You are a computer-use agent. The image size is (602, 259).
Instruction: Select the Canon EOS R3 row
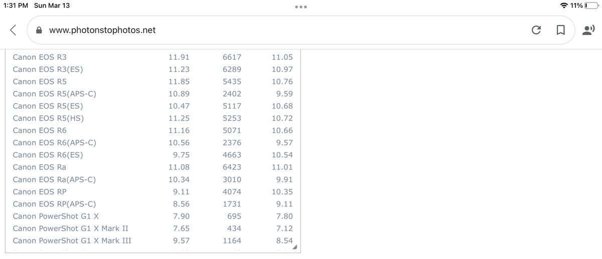tap(40, 57)
